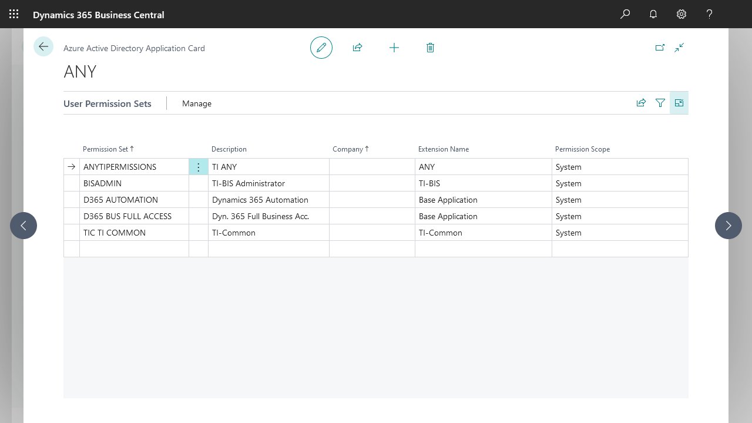Open card in new window
The image size is (752, 423).
tap(660, 48)
